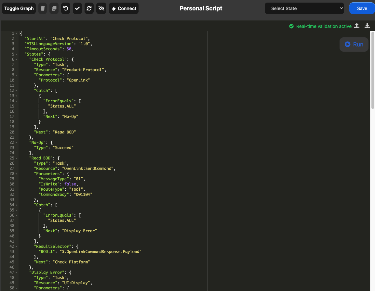Click "OpenLink:SendCommand" resource value

(88, 169)
